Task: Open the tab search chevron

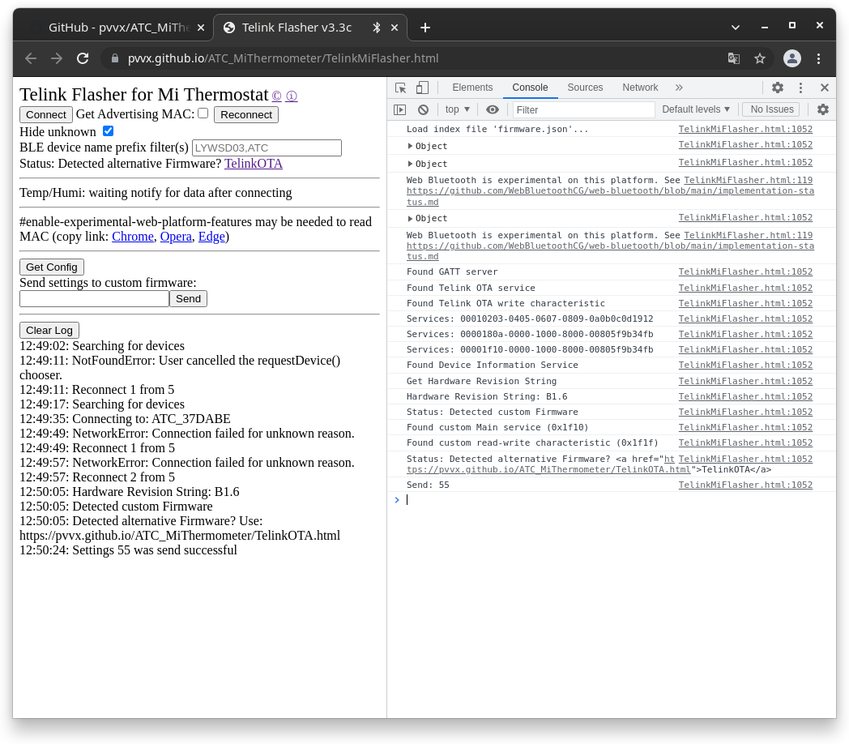Action: 736,27
